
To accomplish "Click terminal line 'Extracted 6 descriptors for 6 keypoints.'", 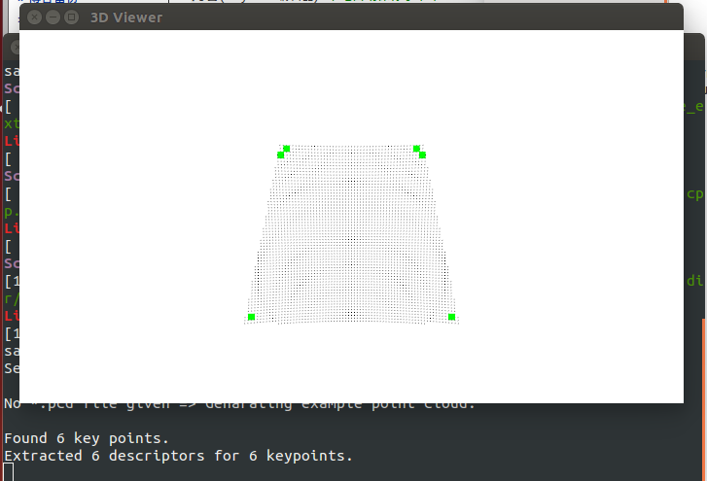I will tap(178, 456).
